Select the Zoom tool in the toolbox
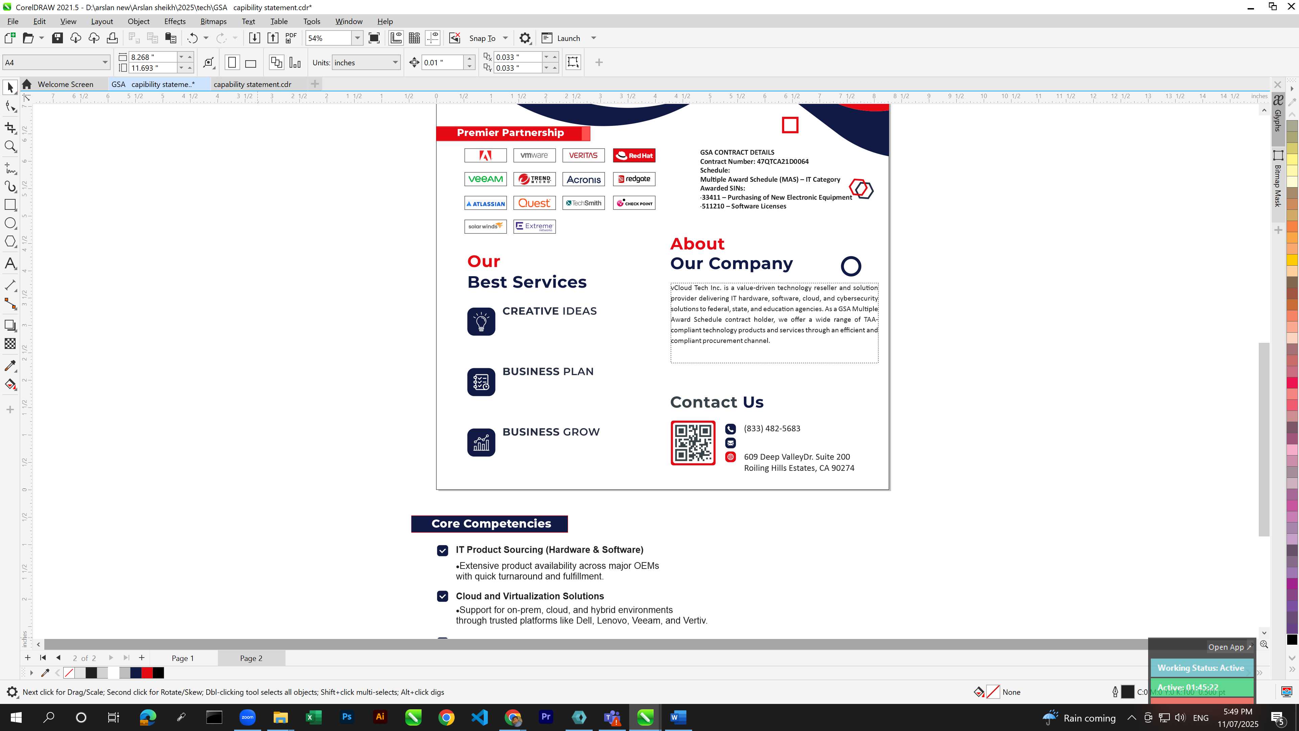 click(10, 146)
